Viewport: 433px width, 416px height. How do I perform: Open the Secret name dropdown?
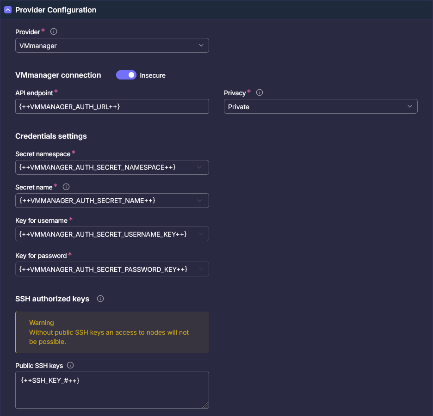(112, 201)
